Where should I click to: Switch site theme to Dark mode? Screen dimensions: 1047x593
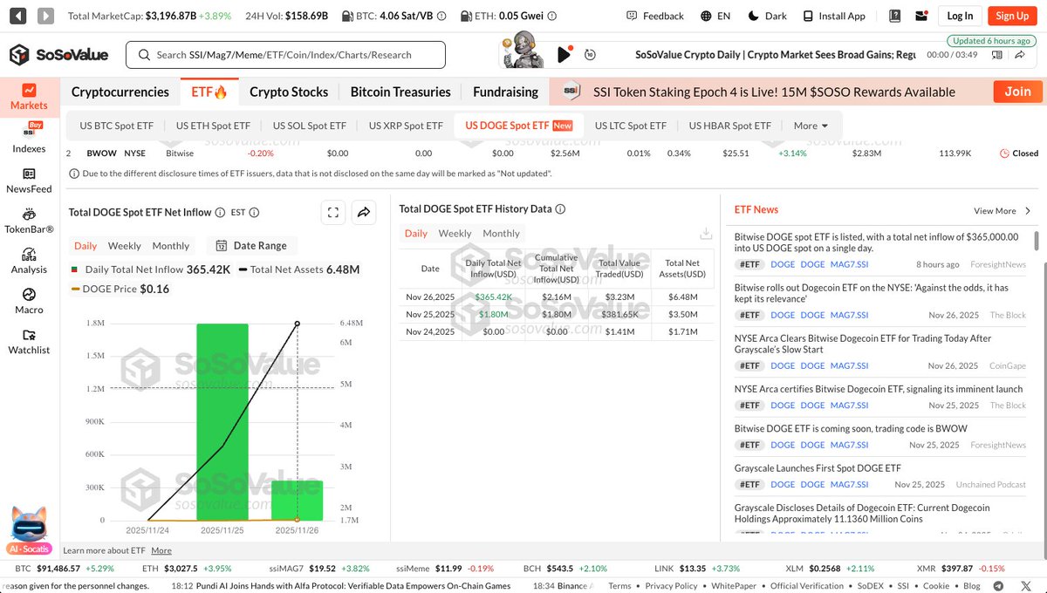[x=768, y=15]
